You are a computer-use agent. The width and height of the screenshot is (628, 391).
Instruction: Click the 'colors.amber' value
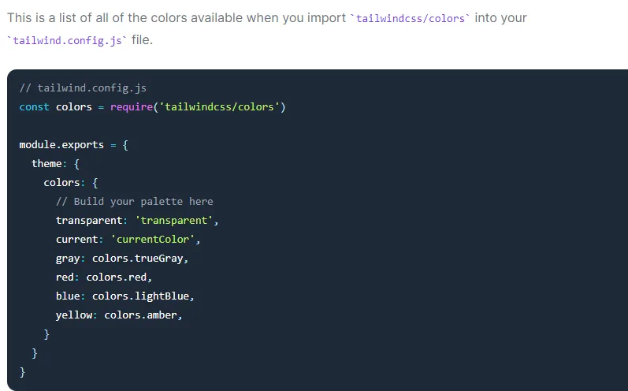tap(143, 315)
